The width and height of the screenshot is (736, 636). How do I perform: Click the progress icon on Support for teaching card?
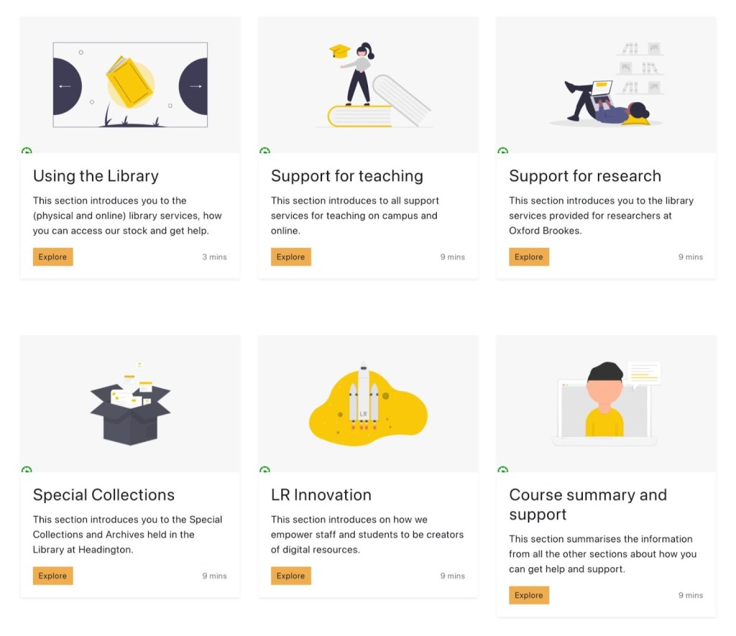265,152
